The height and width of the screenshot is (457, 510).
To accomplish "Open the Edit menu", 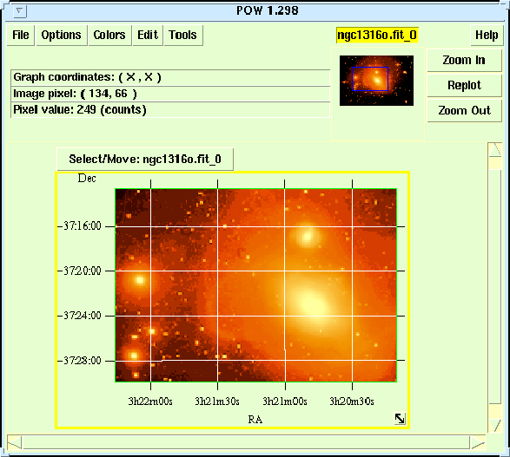I will pyautogui.click(x=148, y=35).
